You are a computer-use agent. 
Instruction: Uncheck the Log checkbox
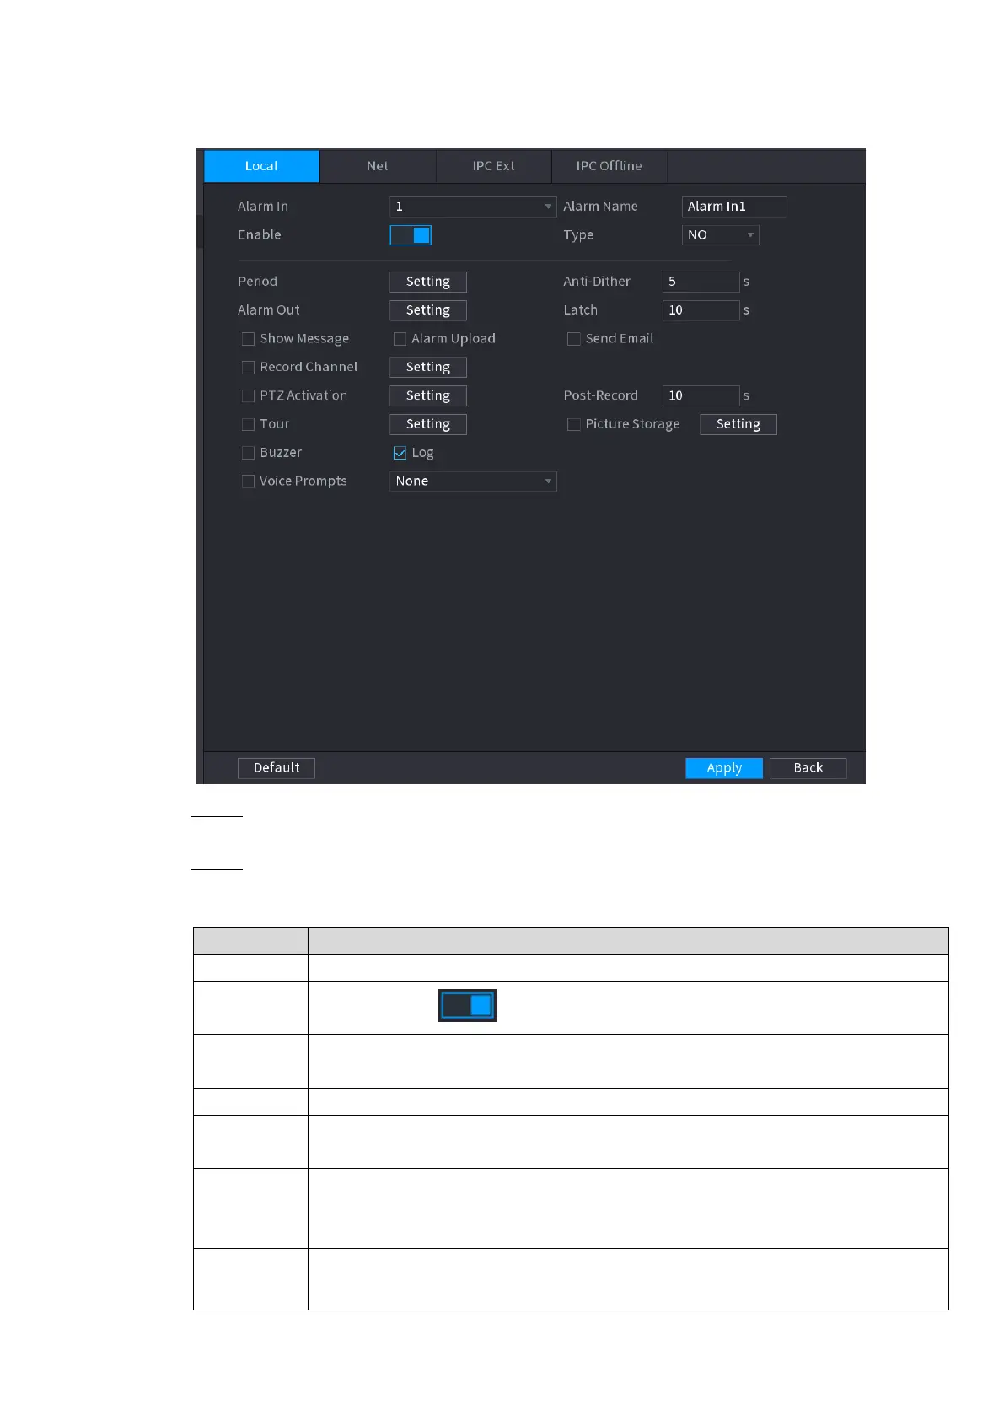point(400,453)
